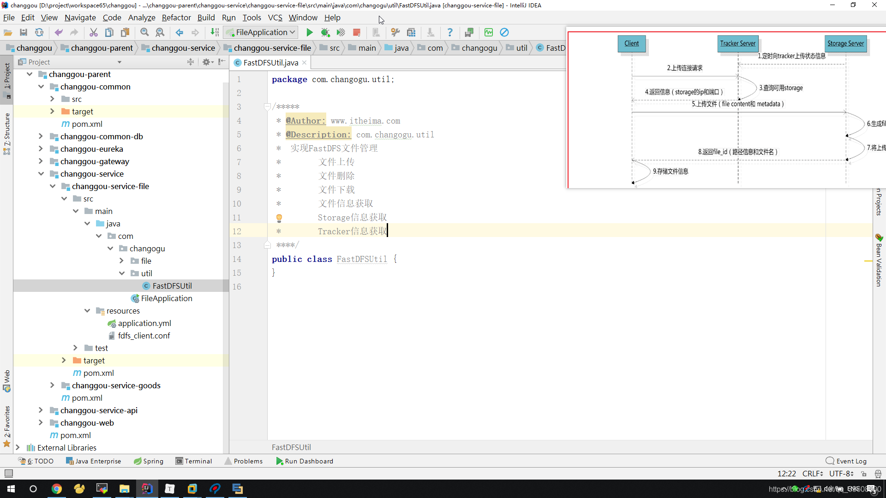This screenshot has width=886, height=498.
Task: Click the blue circle-slash toolbar icon
Action: [x=504, y=33]
